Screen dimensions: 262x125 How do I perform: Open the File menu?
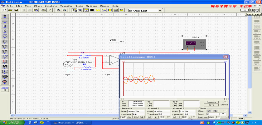[10, 6]
